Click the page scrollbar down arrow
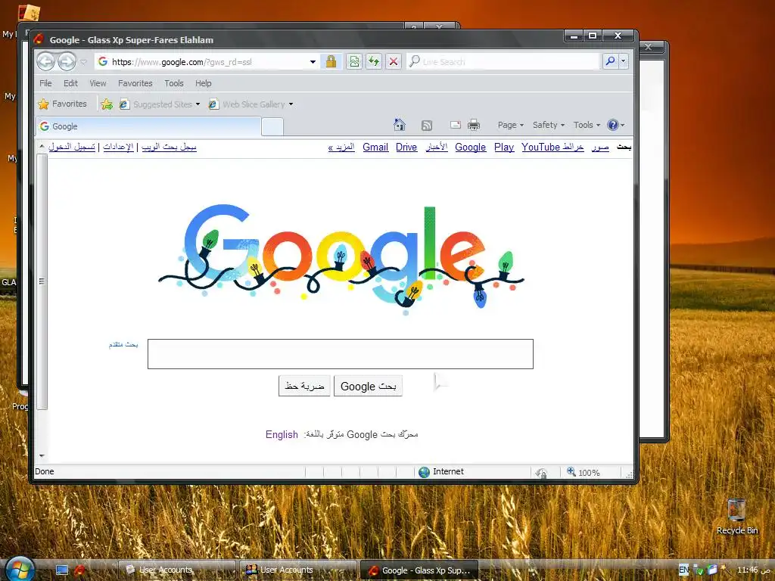The image size is (775, 581). click(42, 455)
